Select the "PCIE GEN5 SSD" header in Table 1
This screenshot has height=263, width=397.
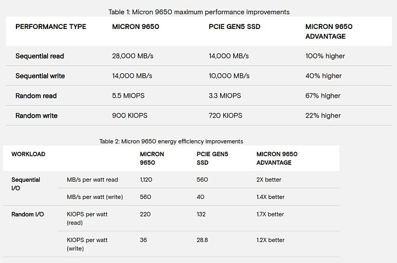234,27
